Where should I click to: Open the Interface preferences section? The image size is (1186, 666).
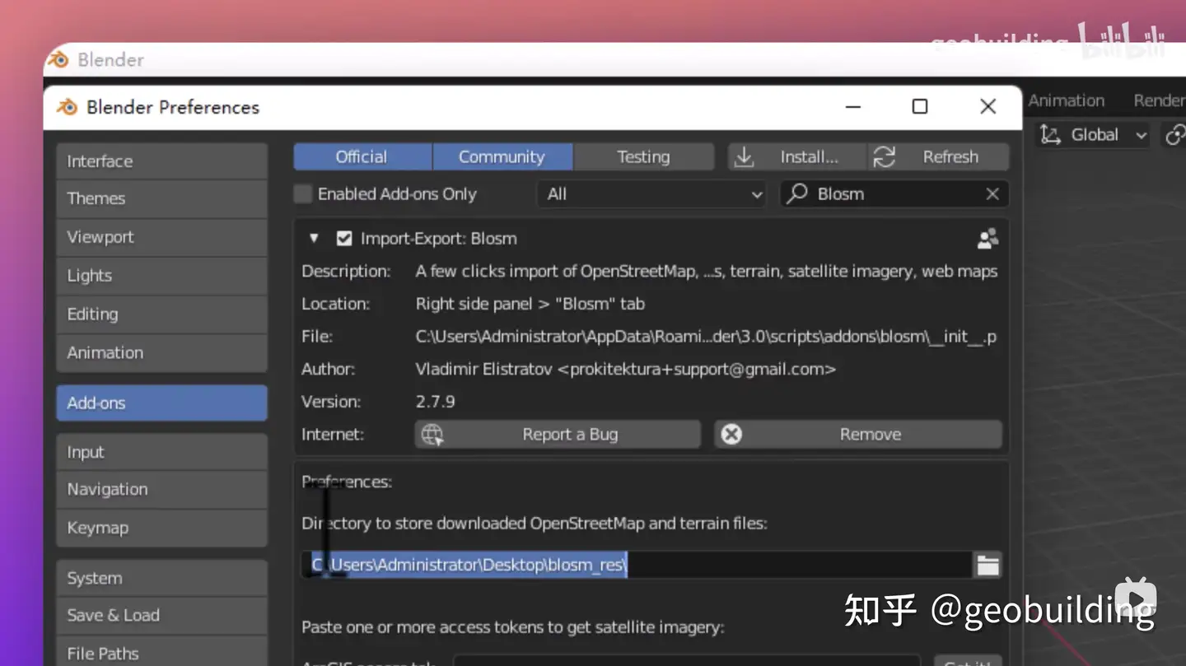pyautogui.click(x=161, y=161)
